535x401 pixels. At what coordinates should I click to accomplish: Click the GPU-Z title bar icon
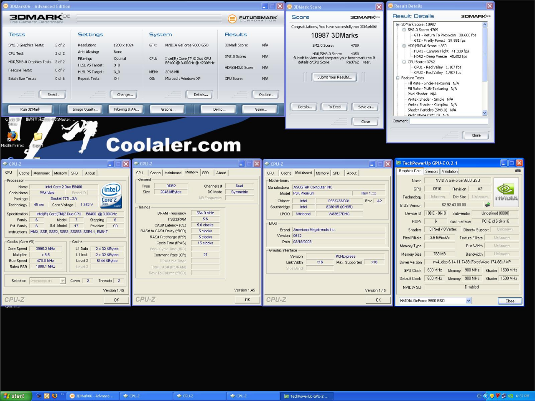pyautogui.click(x=399, y=163)
